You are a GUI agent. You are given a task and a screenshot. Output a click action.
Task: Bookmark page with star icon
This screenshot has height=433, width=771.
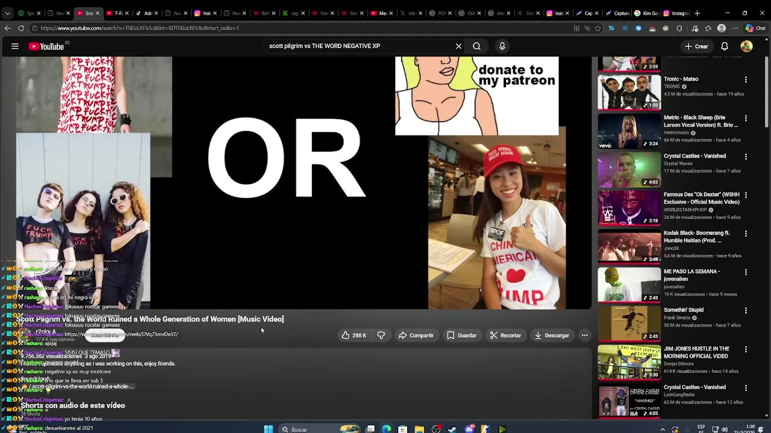tap(598, 28)
